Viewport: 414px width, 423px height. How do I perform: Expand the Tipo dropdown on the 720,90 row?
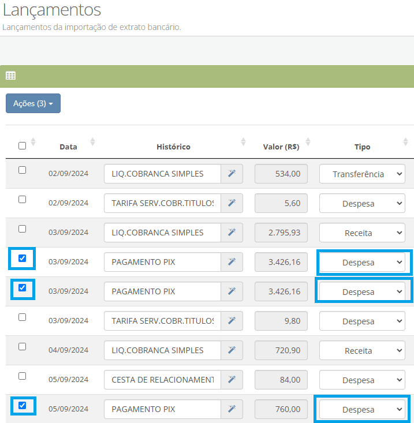point(362,350)
